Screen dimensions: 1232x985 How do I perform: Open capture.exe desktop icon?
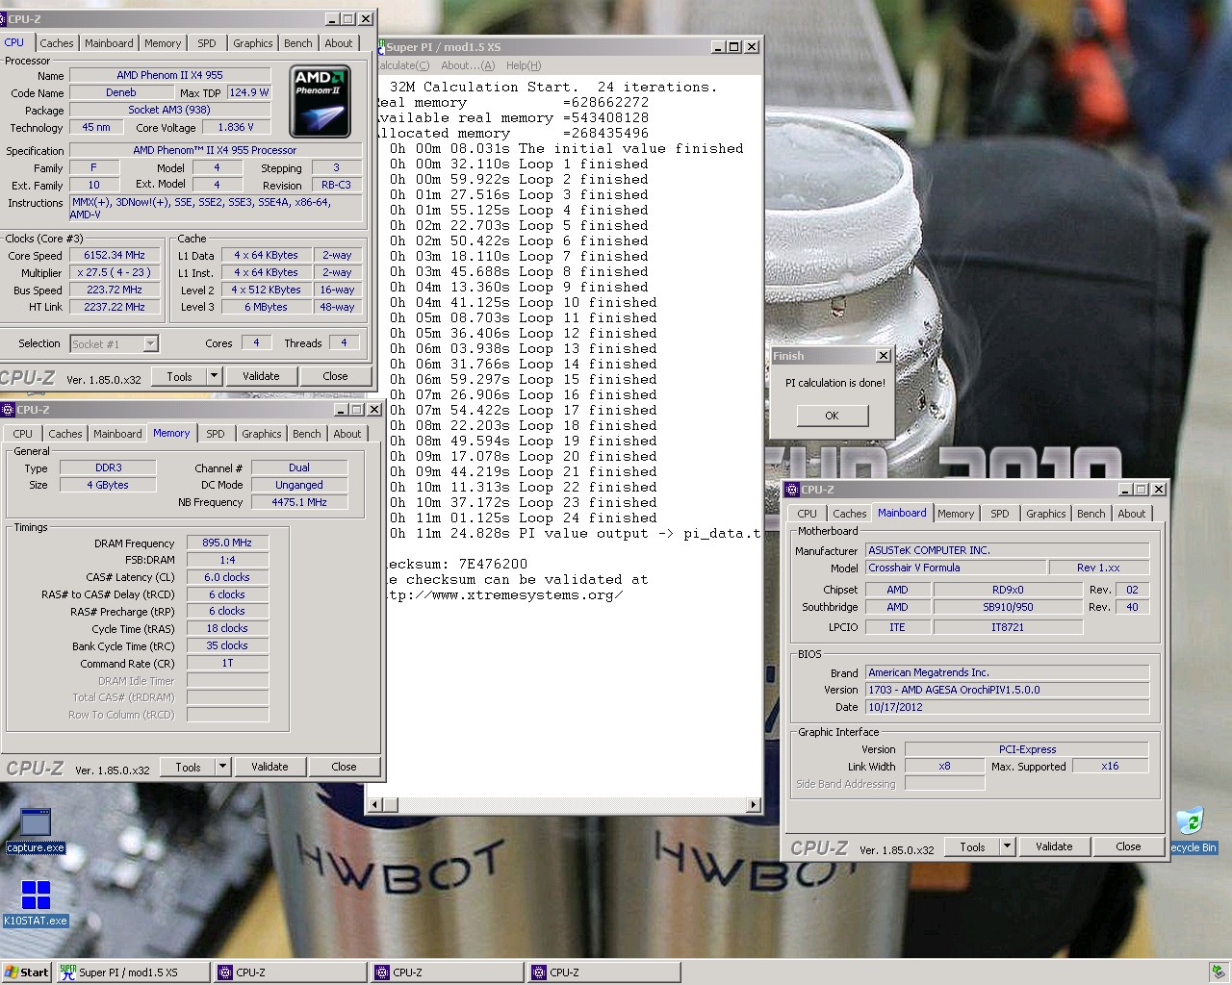pyautogui.click(x=36, y=830)
